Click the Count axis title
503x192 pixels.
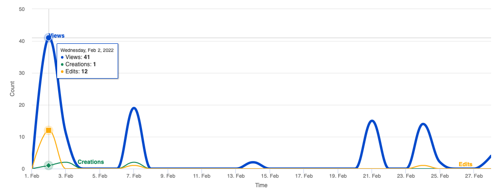tap(13, 89)
